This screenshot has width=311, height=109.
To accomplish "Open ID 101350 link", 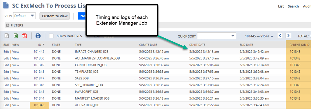I will (x=39, y=58).
